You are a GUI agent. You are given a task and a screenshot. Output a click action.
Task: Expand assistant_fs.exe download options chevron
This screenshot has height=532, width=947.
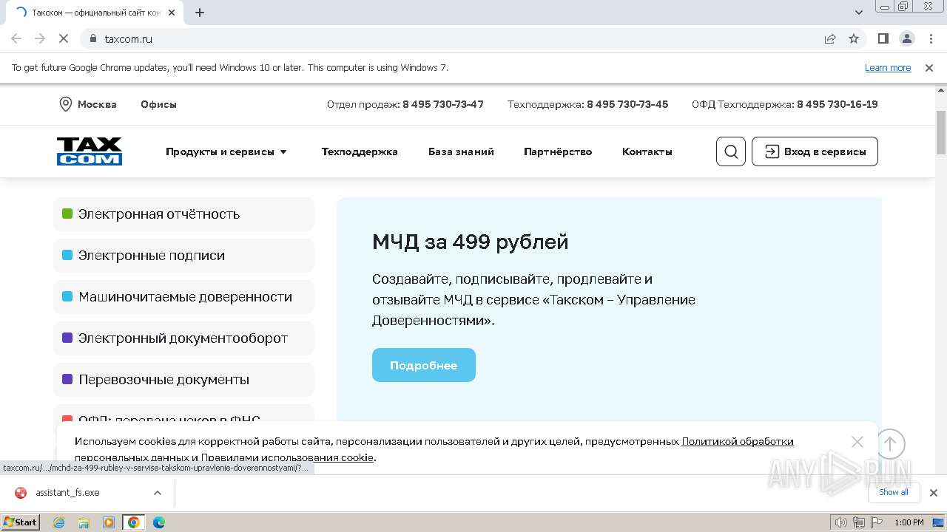[x=158, y=493]
